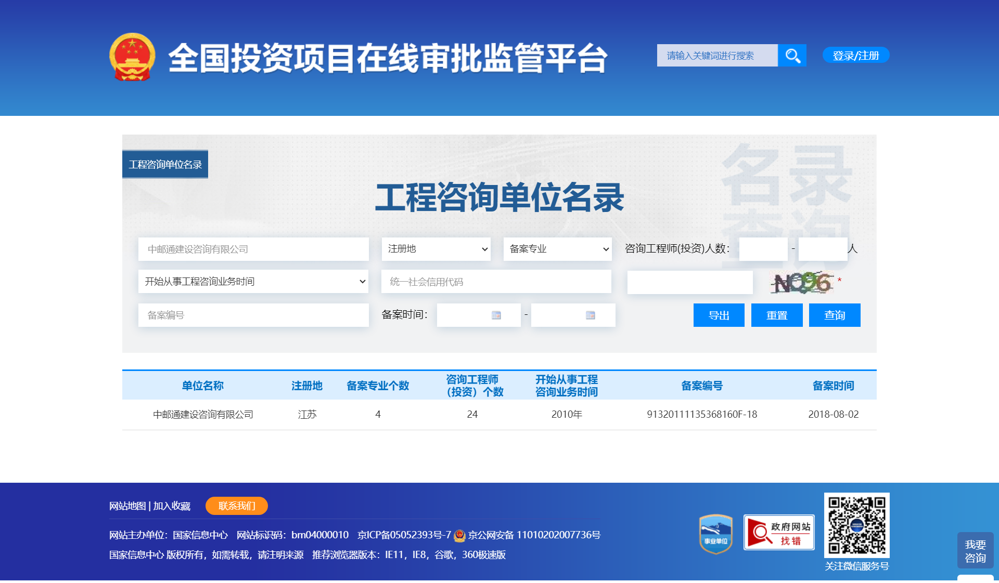Click the 导出 export button
This screenshot has width=999, height=583.
coord(719,315)
